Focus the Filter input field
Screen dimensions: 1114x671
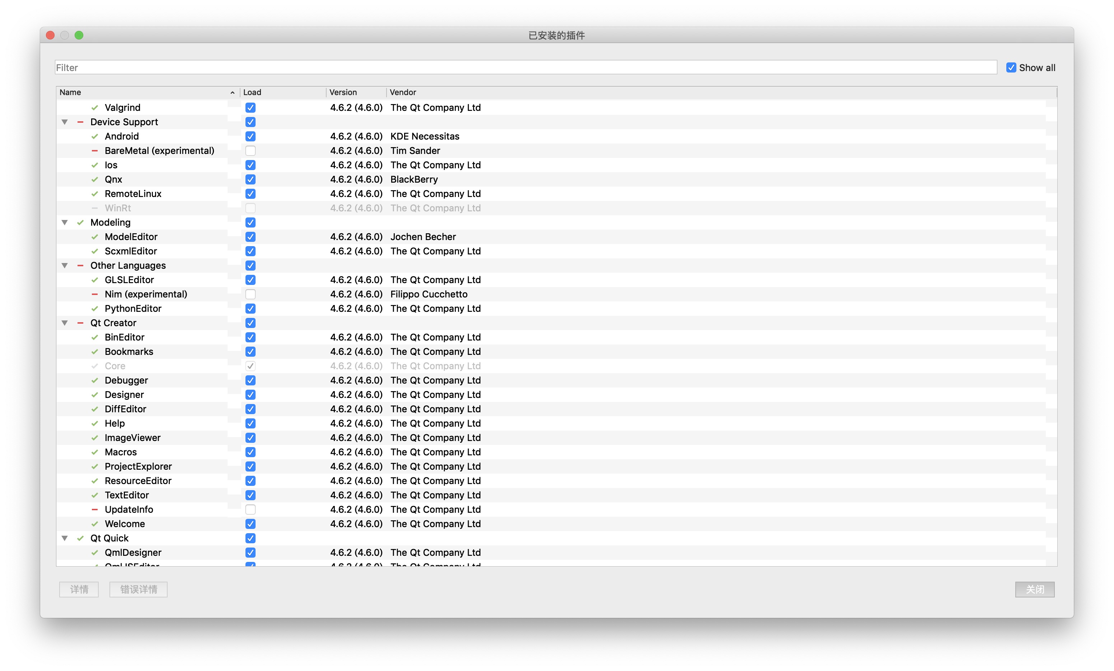[x=526, y=68]
